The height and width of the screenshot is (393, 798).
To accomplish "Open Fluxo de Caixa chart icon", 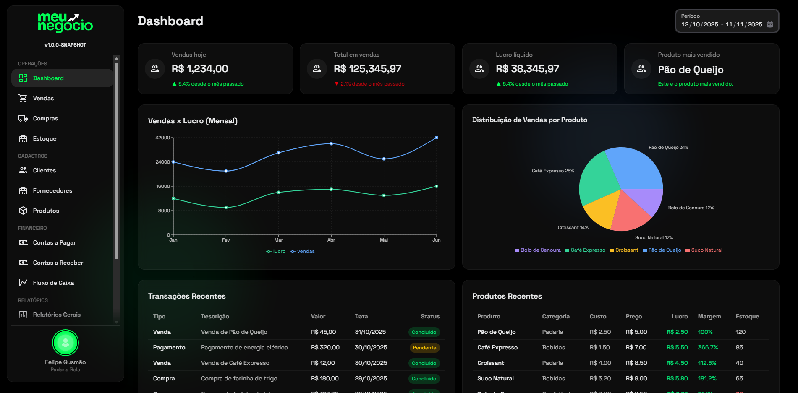I will coord(23,283).
